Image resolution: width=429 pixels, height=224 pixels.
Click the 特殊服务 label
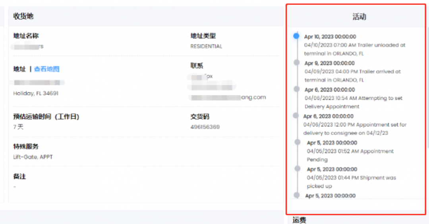pyautogui.click(x=26, y=146)
